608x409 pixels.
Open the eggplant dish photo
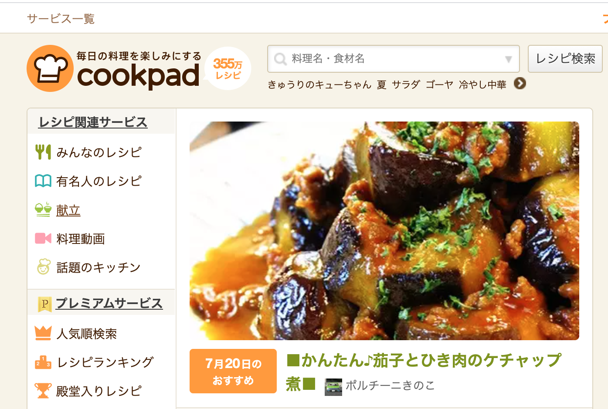384,231
